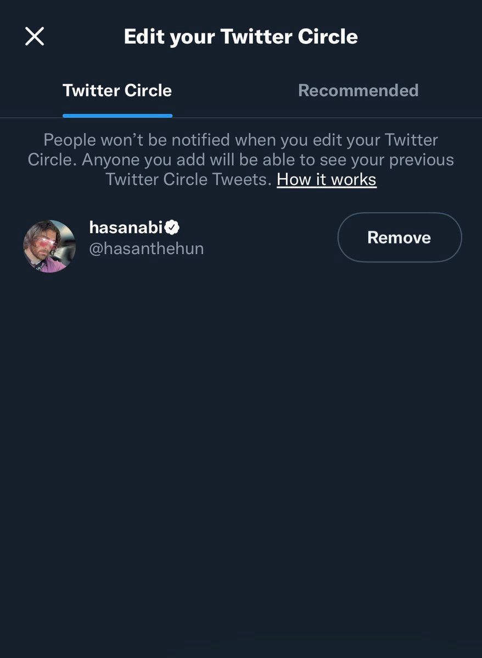
Task: Click the blue underline beneath Twitter Circle tab
Action: pos(117,116)
